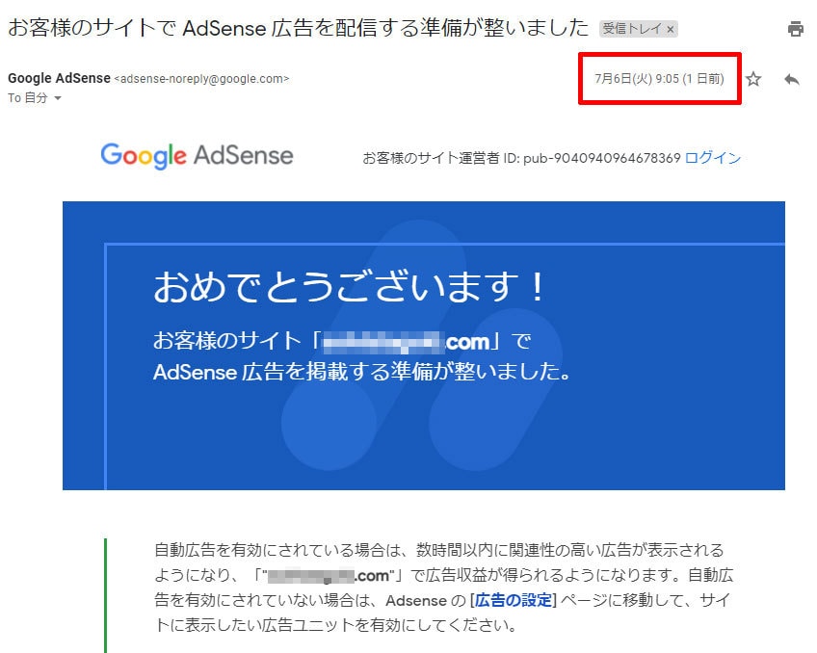The image size is (817, 653).
Task: Click the publisher ID pub-9040940964678369
Action: click(602, 158)
